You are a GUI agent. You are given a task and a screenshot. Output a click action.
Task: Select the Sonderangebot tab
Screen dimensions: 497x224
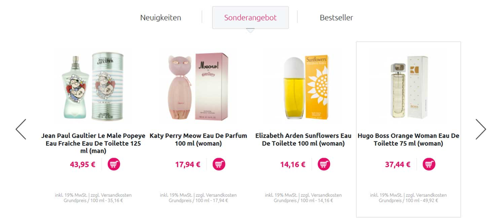[x=250, y=17]
